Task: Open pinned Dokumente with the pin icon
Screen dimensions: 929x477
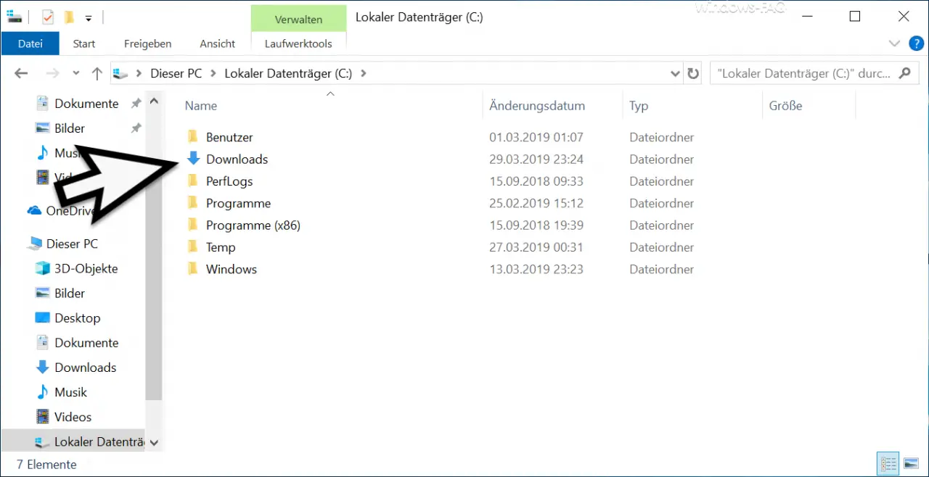Action: pos(86,104)
